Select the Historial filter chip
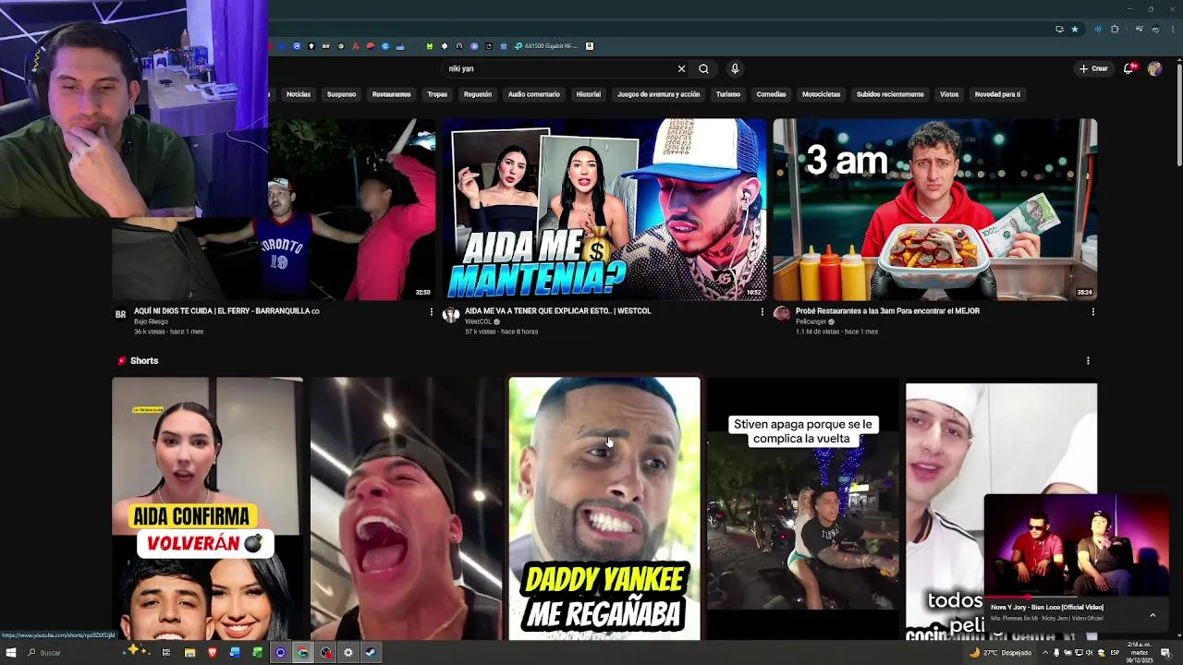This screenshot has height=665, width=1183. [589, 94]
